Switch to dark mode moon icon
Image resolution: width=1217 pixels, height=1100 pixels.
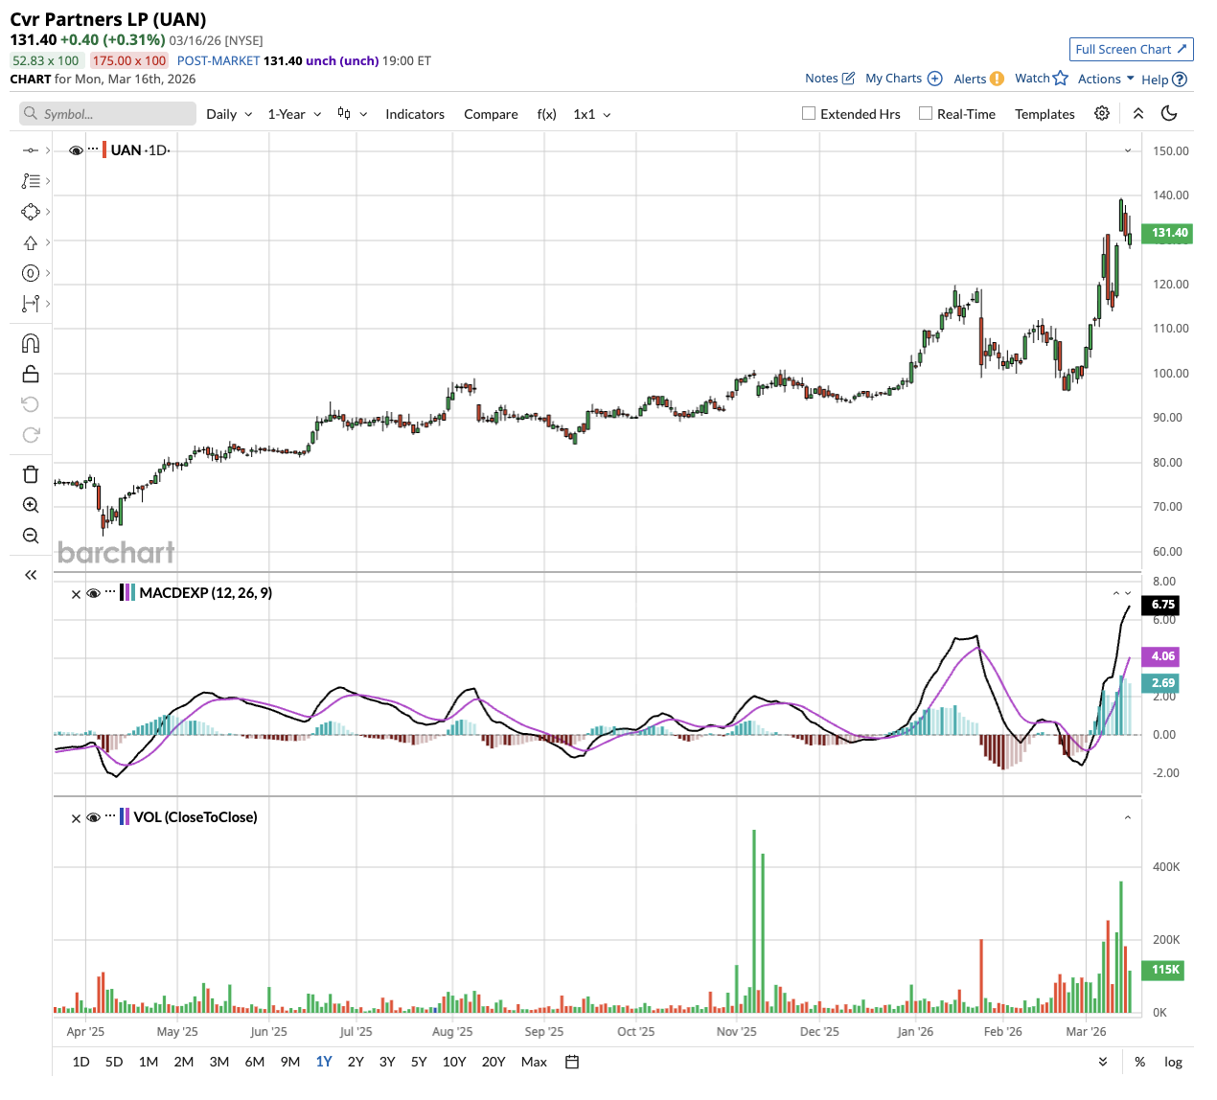pos(1169,113)
